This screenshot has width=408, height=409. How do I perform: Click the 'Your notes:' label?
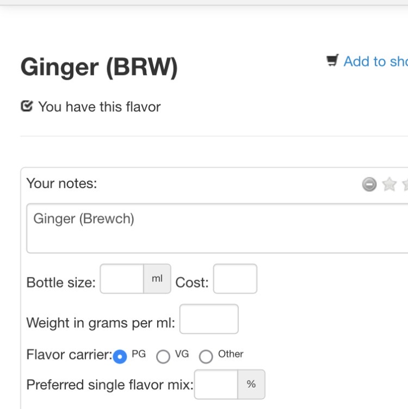61,183
